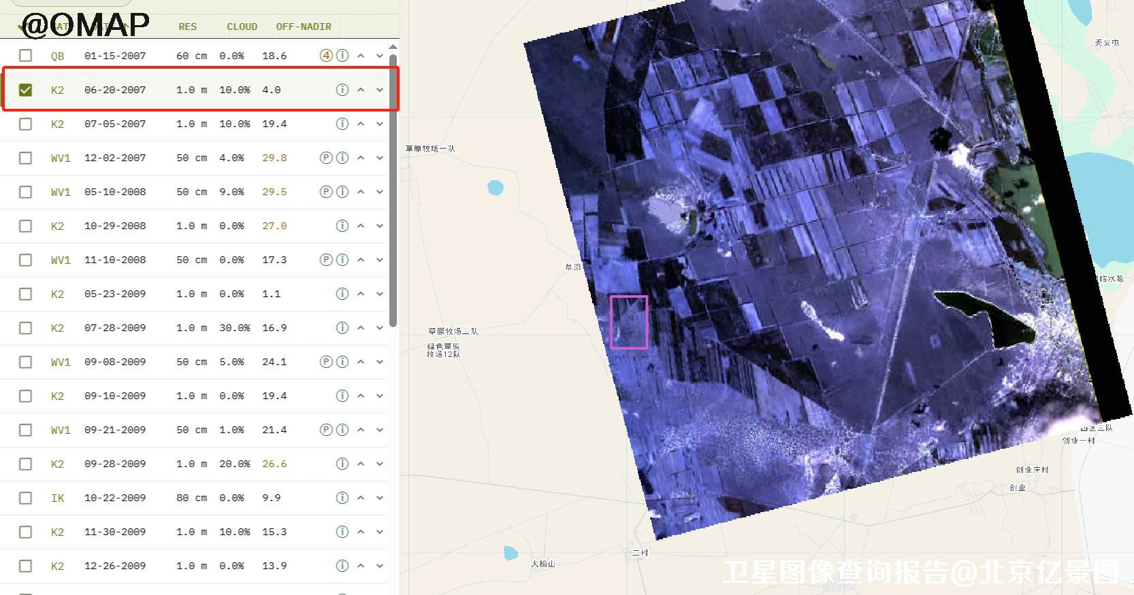Click the image list scrollbar thumb

click(x=393, y=190)
